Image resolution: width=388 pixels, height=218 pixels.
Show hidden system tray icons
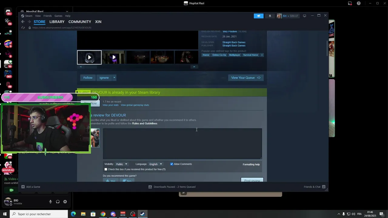point(339,214)
